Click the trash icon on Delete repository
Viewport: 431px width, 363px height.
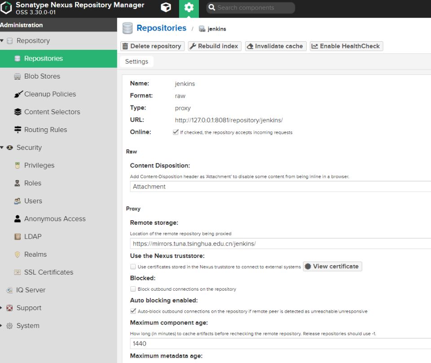[125, 46]
